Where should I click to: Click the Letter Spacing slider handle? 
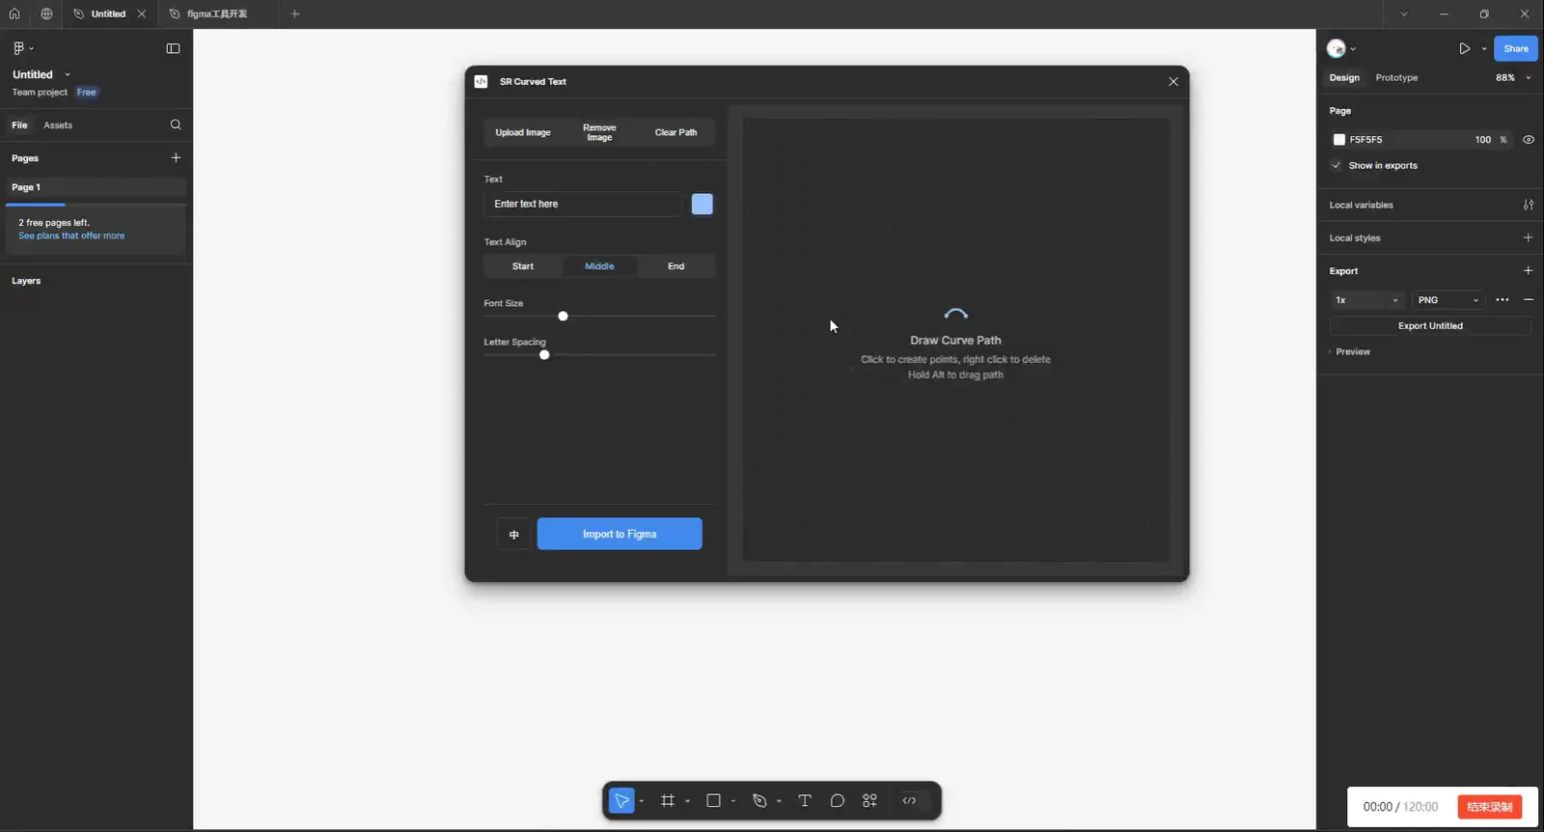pos(544,354)
